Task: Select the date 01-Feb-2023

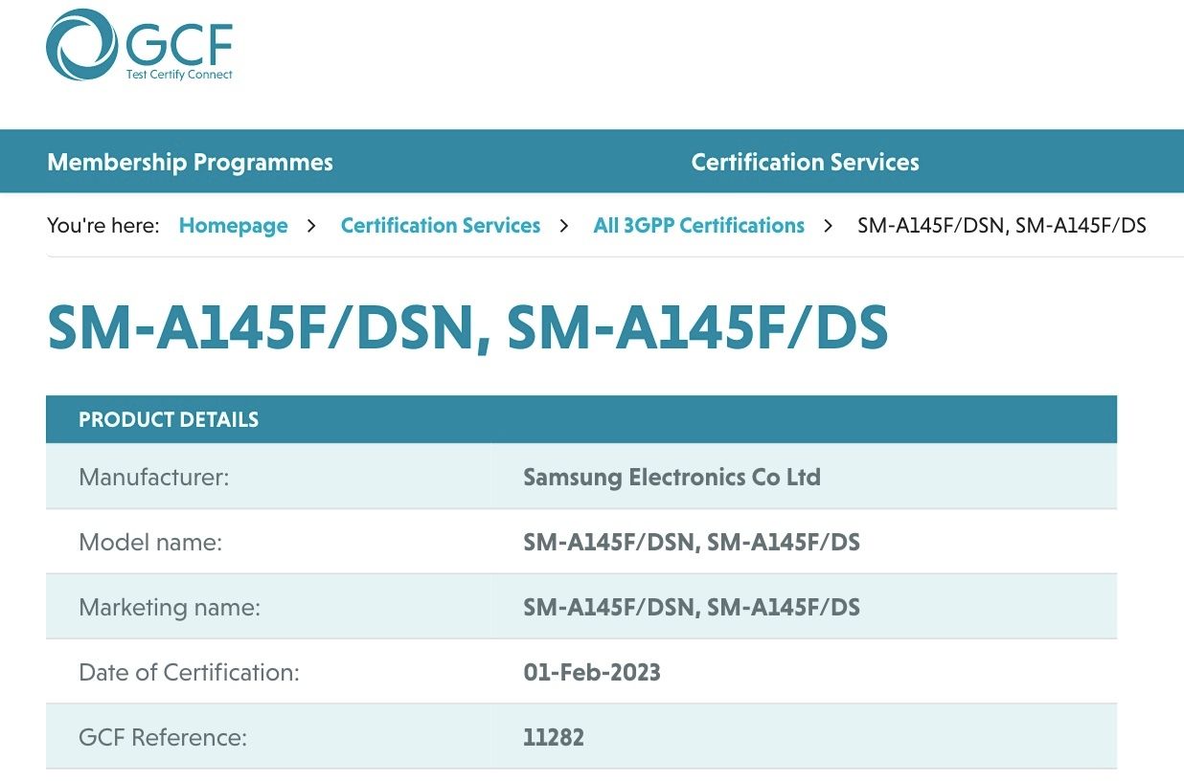Action: [591, 673]
